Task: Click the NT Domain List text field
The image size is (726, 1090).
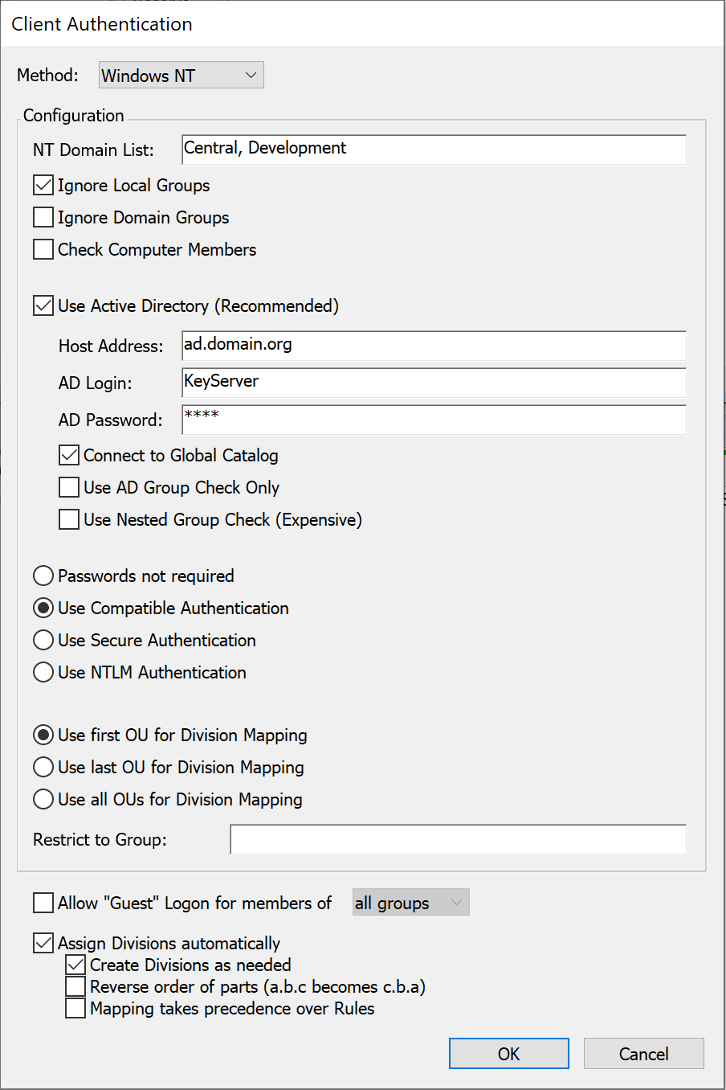Action: point(434,150)
